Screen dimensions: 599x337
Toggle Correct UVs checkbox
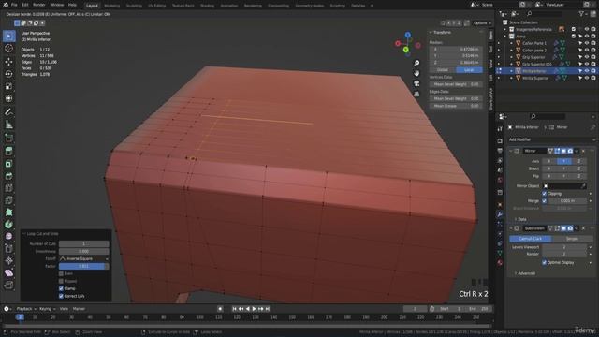click(61, 296)
